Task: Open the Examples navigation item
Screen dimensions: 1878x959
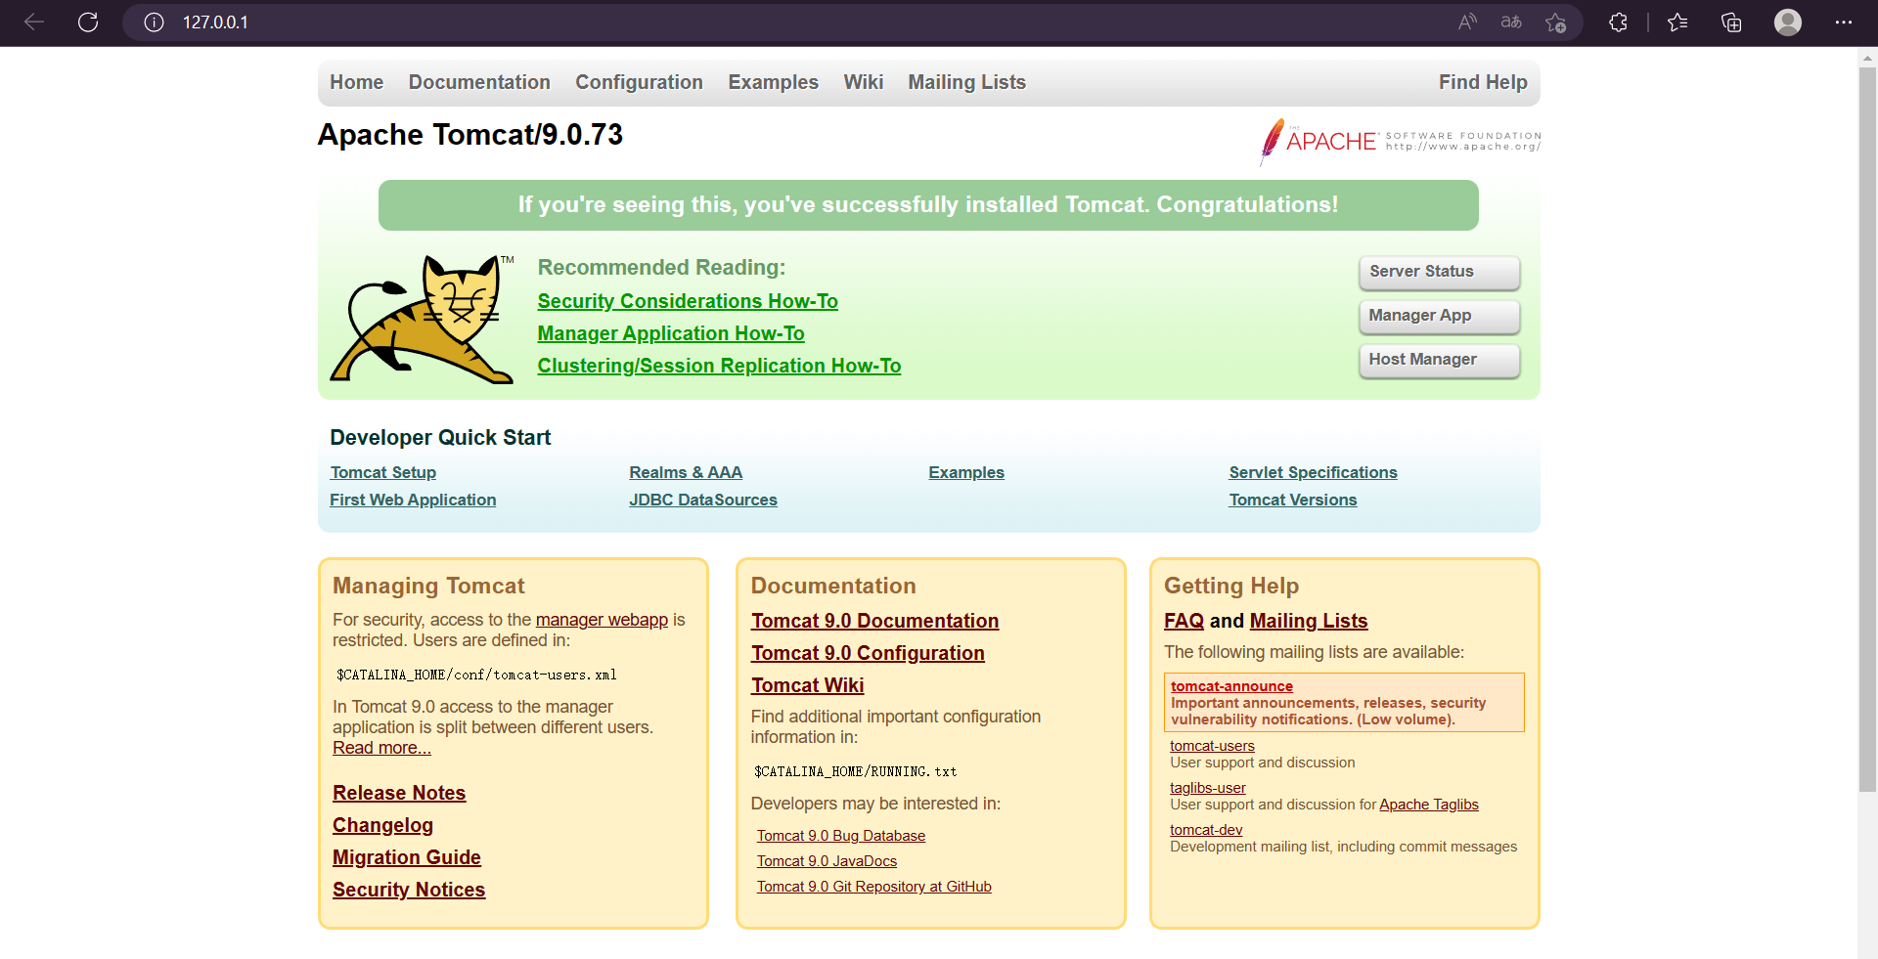Action: tap(773, 82)
